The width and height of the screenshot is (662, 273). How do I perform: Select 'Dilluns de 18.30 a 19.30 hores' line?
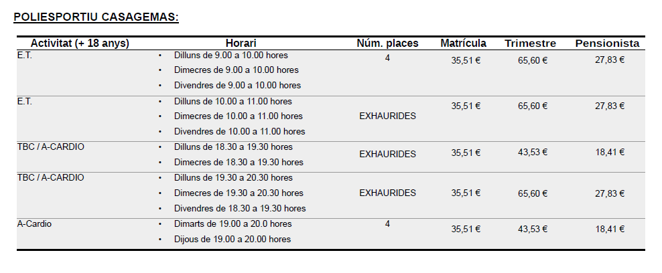233,147
